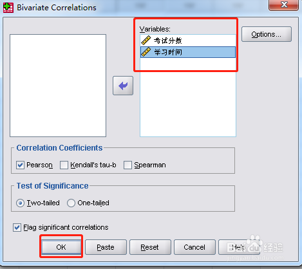Select the 学习时间 variable
The width and height of the screenshot is (302, 269).
tap(188, 52)
